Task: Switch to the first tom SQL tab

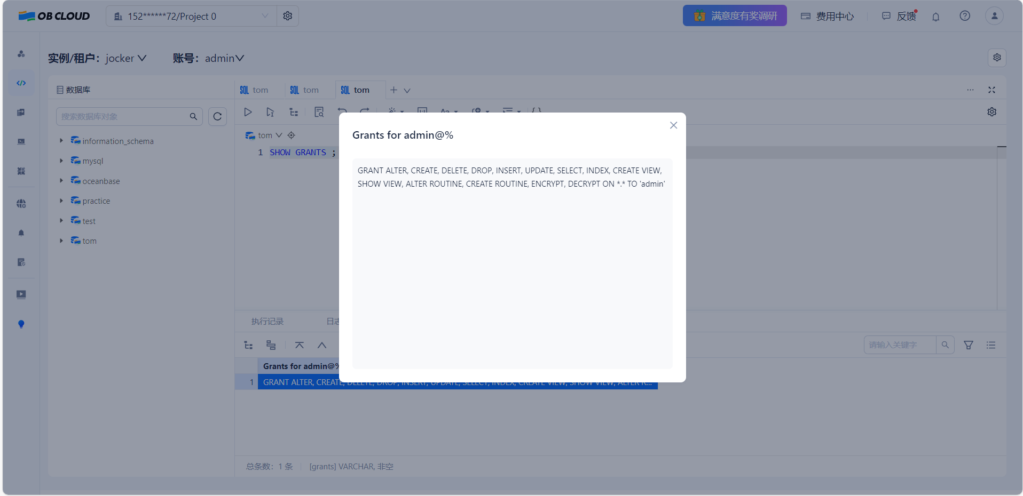Action: 255,90
